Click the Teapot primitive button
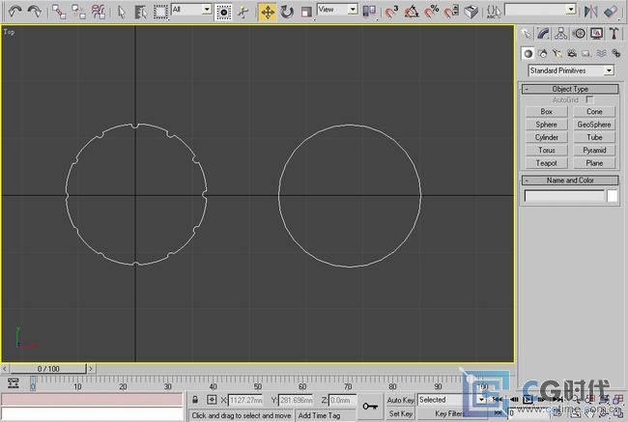628x422 pixels. coord(546,163)
